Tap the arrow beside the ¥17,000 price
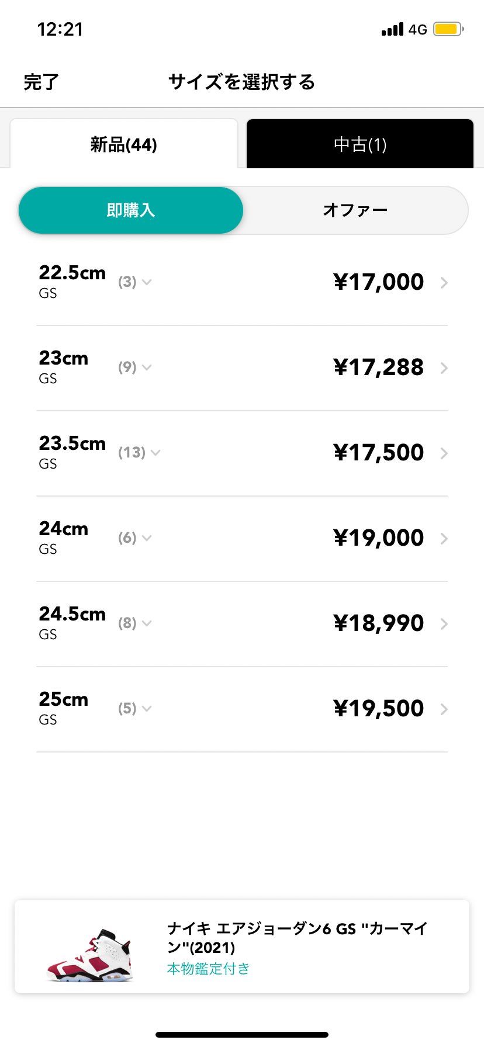Screen dimensions: 484x1047 [x=444, y=283]
